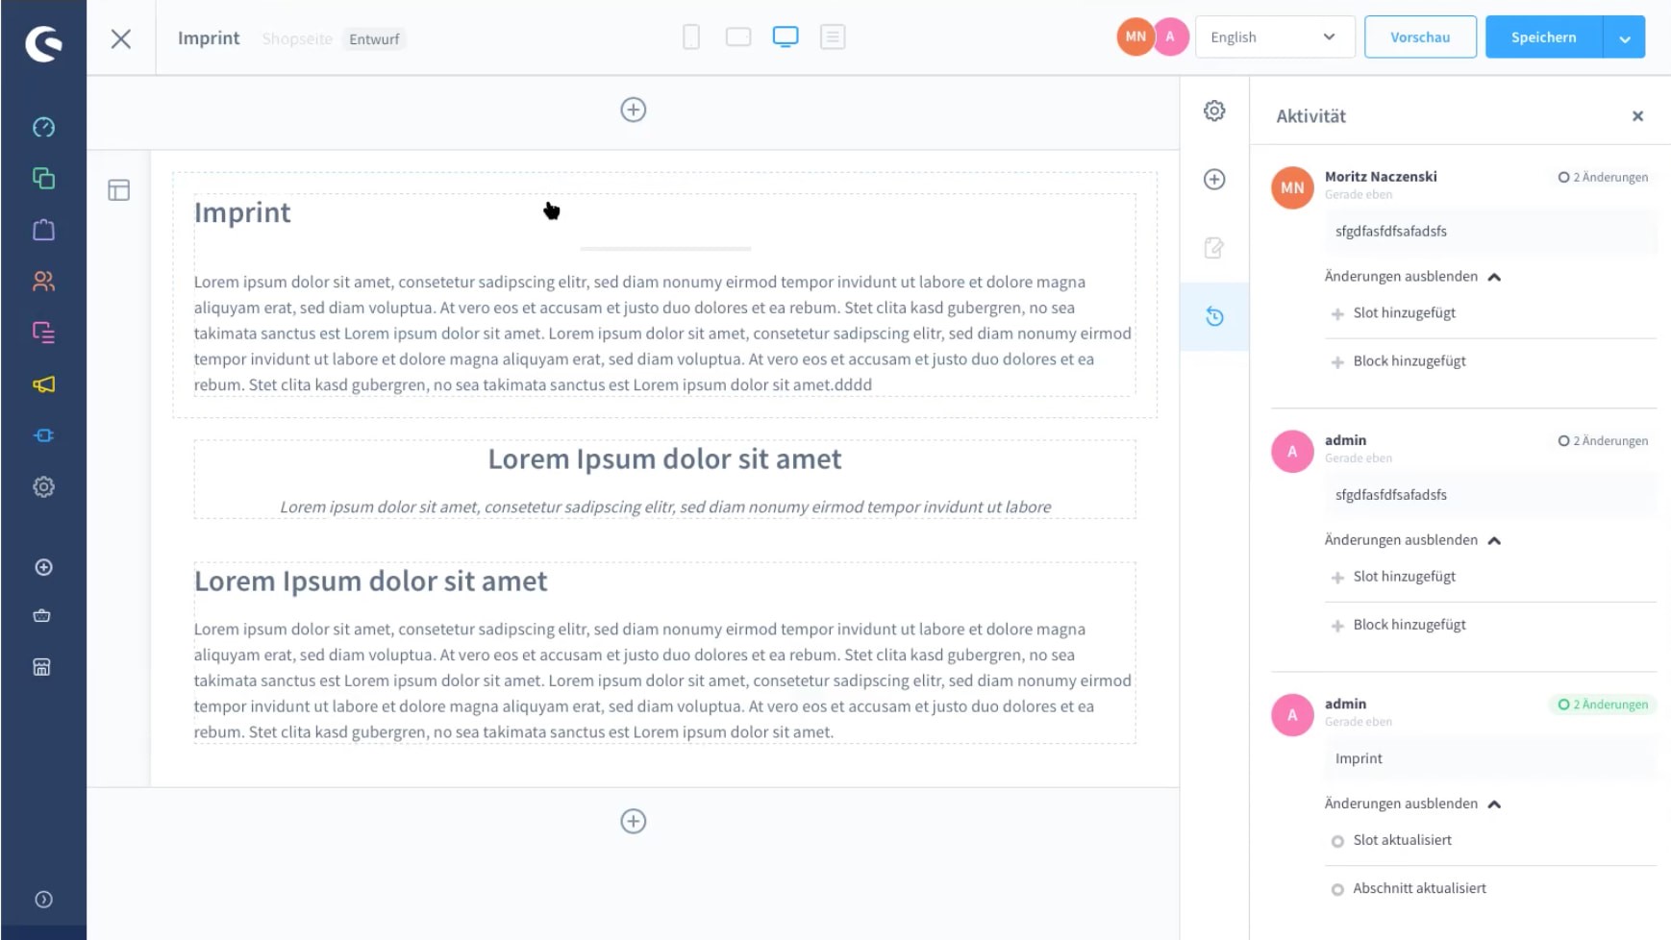
Task: Open the Dashboard gauge icon in sidebar
Action: point(43,127)
